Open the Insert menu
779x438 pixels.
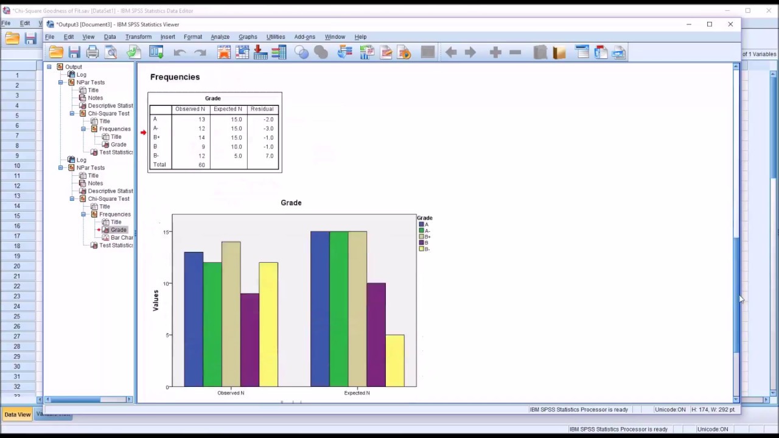click(x=167, y=36)
